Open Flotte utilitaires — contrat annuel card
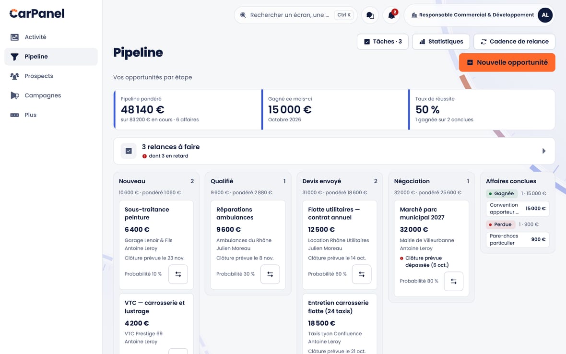The image size is (566, 354). pos(340,245)
